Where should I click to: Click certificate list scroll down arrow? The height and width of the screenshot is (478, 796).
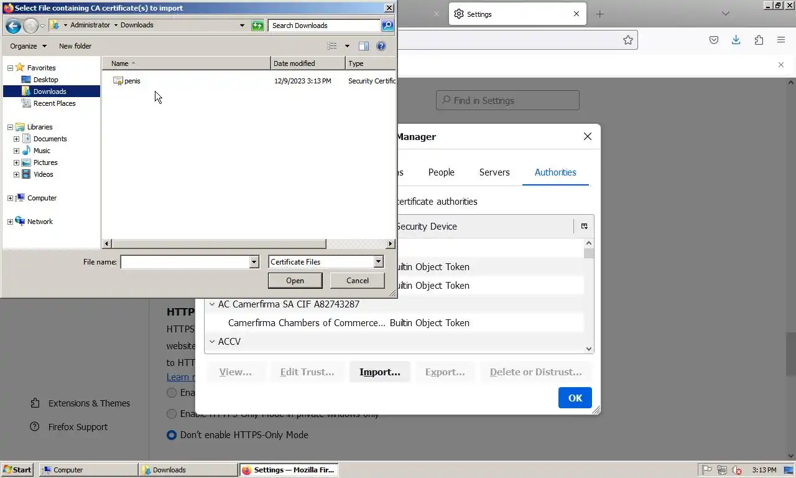589,349
